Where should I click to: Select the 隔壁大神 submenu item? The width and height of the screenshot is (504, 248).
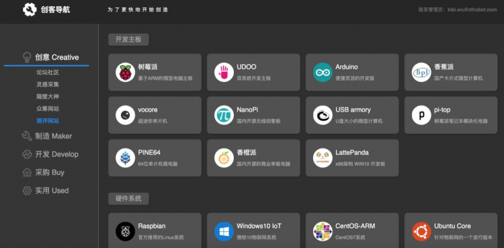click(48, 97)
